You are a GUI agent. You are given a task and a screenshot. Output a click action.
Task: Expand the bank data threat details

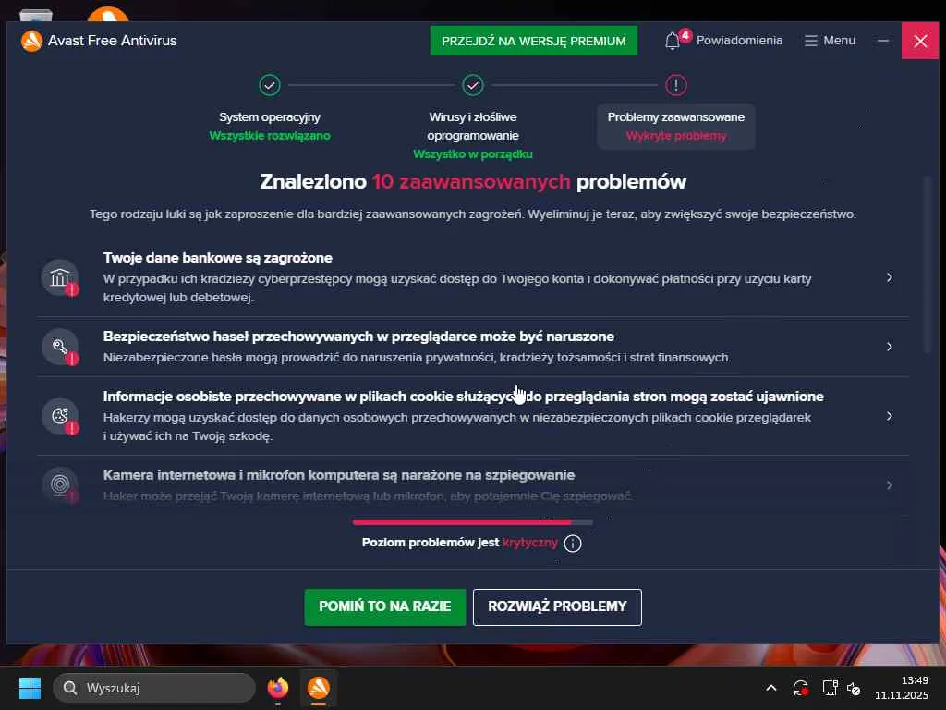890,277
